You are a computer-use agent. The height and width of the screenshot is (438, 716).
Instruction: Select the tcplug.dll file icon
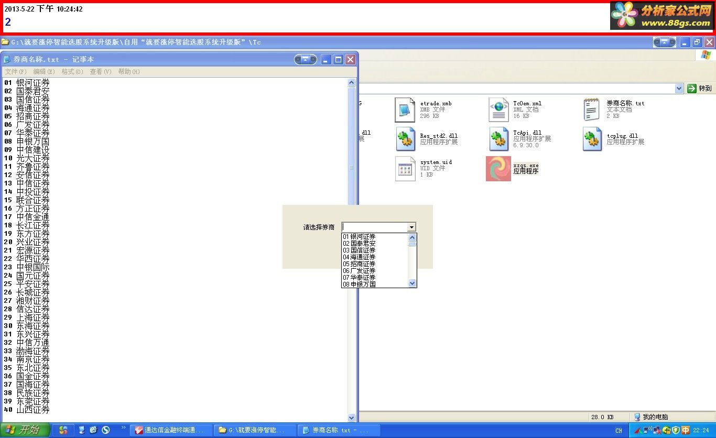click(x=592, y=139)
